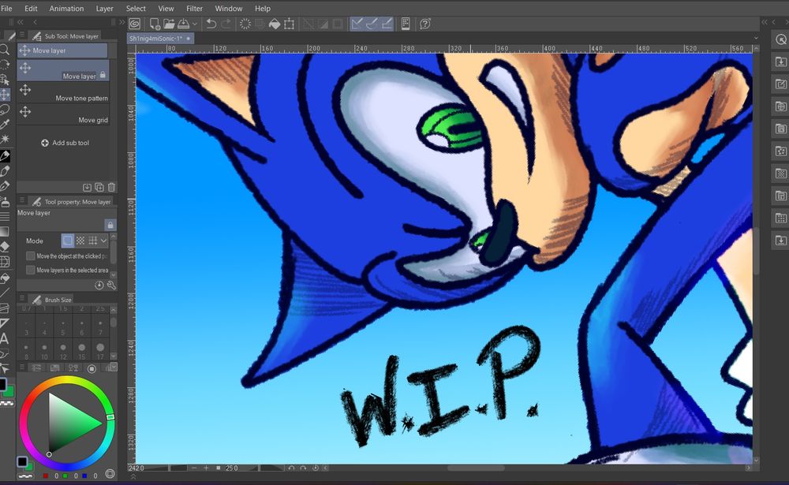This screenshot has height=485, width=789.
Task: Click Add sub tool
Action: [x=65, y=143]
